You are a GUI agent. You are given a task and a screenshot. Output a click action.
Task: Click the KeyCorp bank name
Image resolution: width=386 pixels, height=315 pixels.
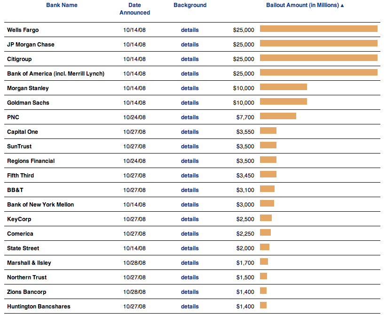(19, 219)
